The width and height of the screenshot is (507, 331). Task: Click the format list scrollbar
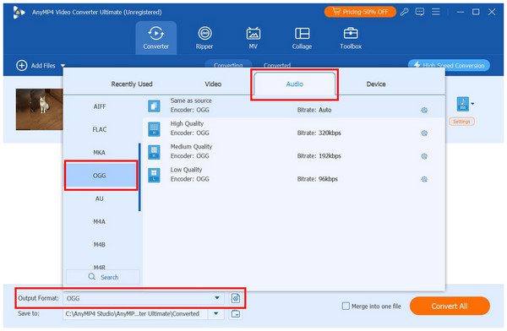coord(139,177)
